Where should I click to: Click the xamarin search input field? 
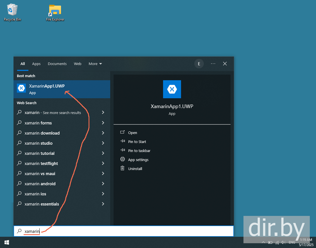click(123, 231)
